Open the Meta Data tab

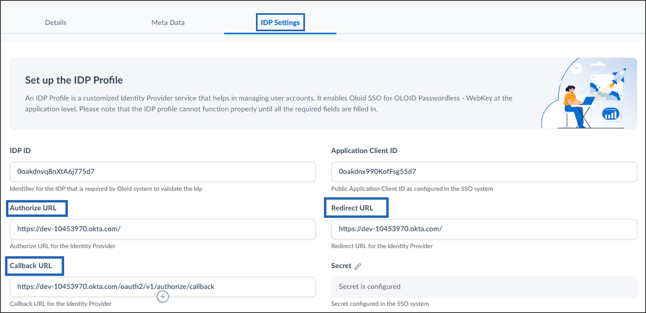point(168,23)
